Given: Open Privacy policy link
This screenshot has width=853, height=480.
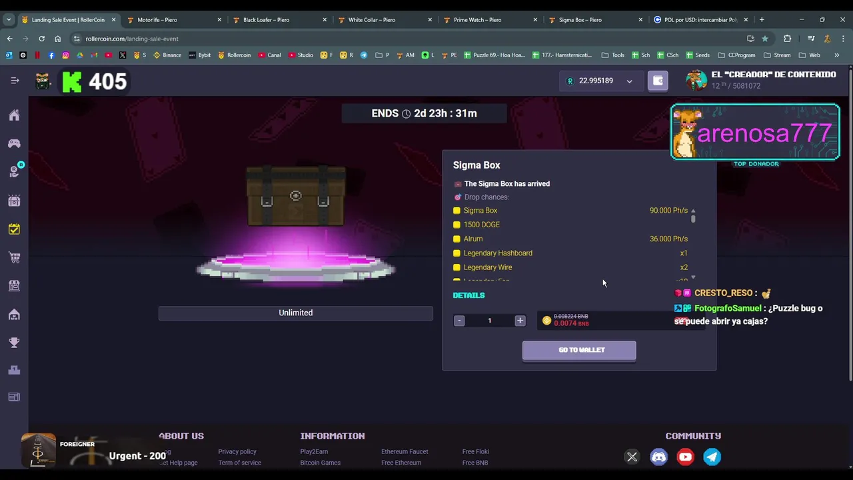Looking at the screenshot, I should [237, 451].
